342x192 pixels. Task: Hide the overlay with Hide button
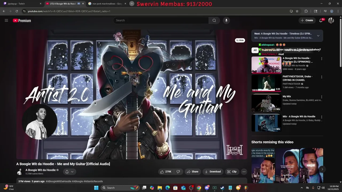(x=240, y=40)
